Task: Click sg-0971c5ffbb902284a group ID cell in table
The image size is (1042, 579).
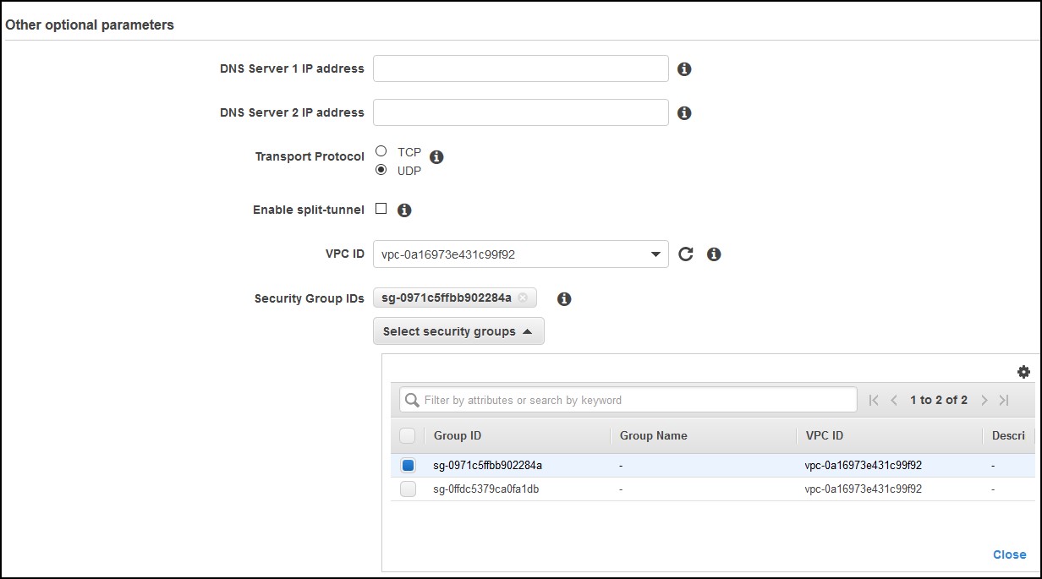Action: [487, 466]
